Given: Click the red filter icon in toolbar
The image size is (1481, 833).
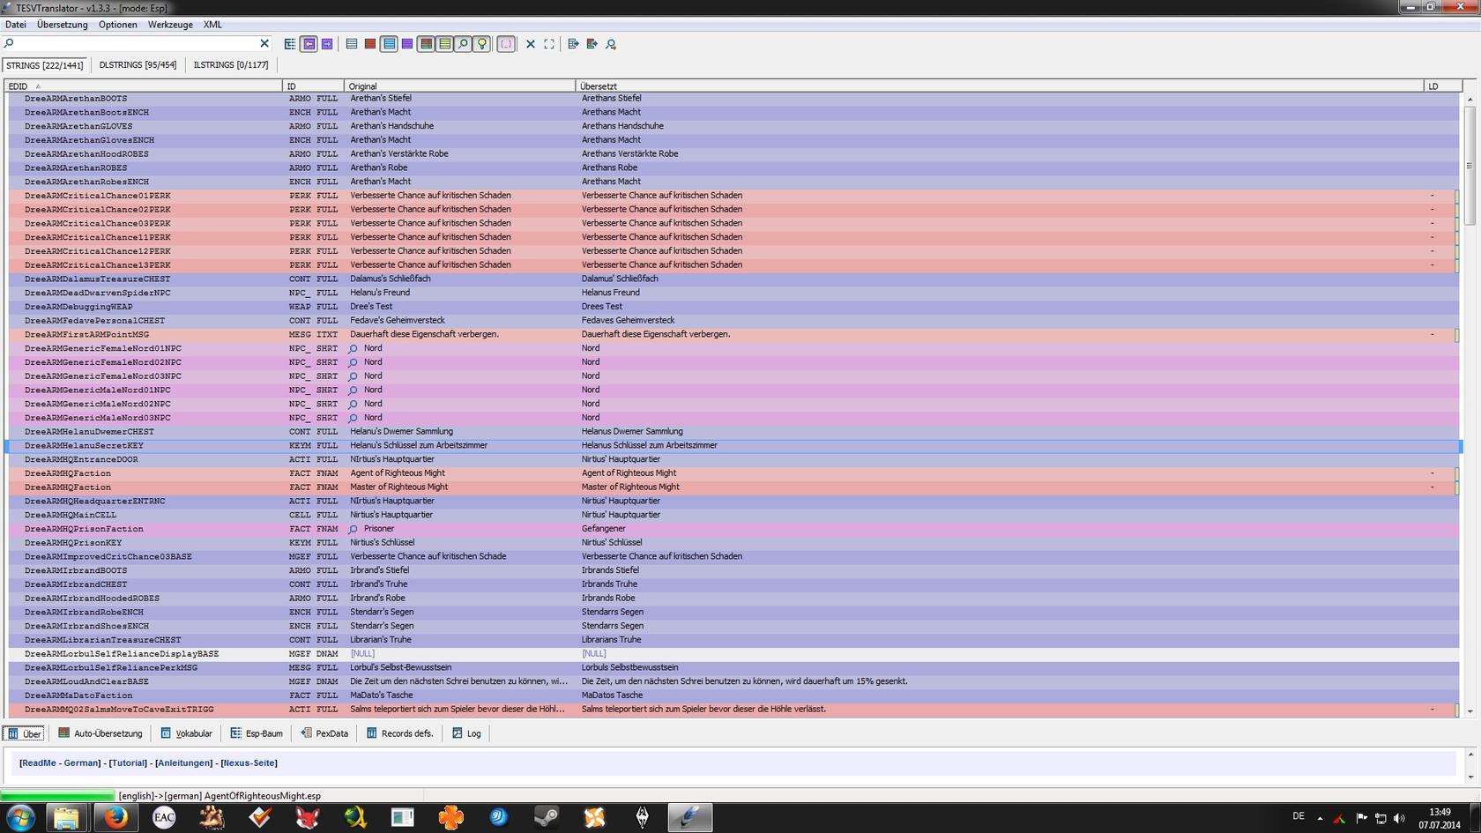Looking at the screenshot, I should pyautogui.click(x=370, y=44).
